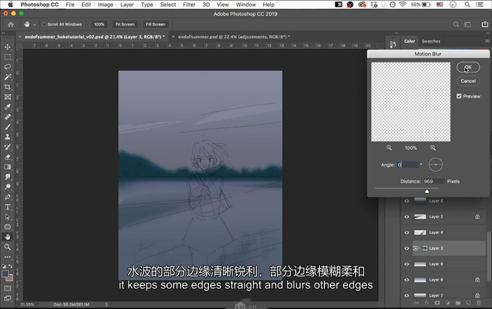Click the Share icon in options bar
The image size is (492, 309).
[485, 24]
